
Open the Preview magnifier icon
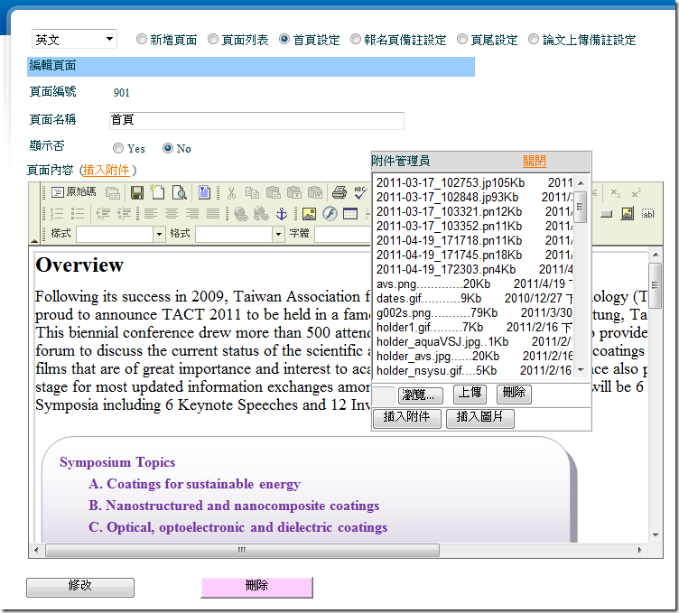pos(179,192)
